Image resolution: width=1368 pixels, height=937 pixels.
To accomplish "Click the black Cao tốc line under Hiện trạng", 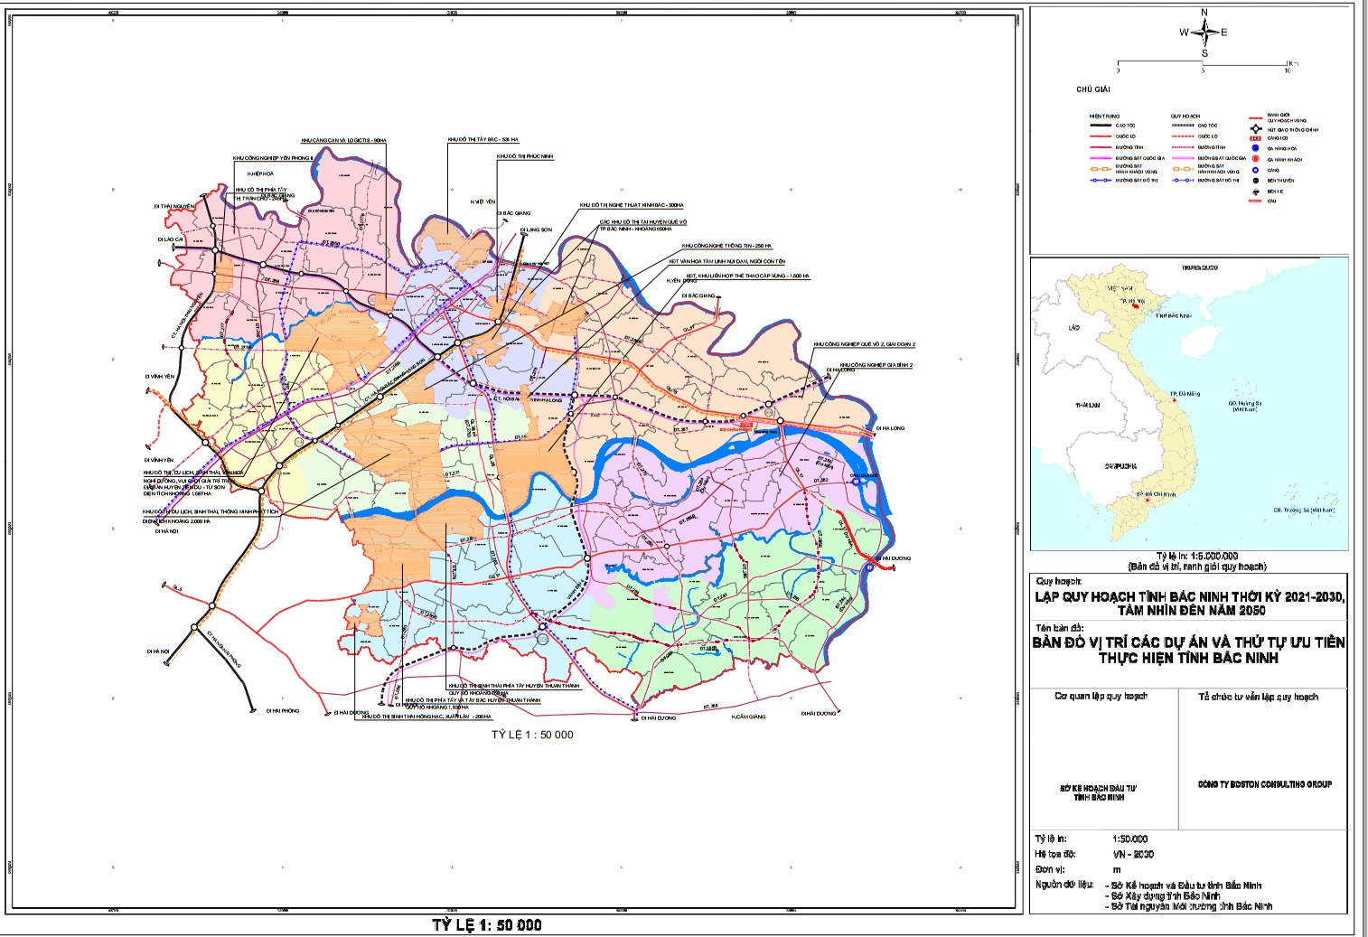I will point(1100,126).
